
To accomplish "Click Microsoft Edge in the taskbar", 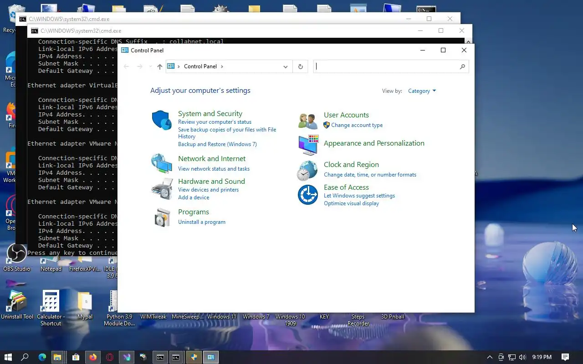I will coord(42,357).
